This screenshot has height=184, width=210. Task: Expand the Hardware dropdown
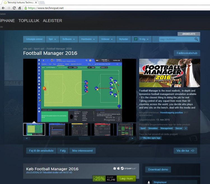tap(88, 39)
